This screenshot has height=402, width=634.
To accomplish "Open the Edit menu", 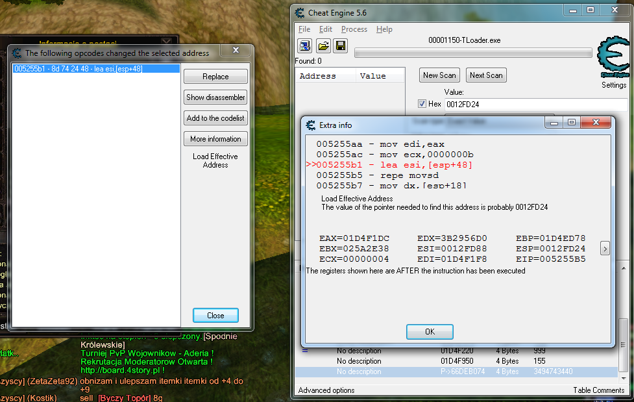I will 326,29.
